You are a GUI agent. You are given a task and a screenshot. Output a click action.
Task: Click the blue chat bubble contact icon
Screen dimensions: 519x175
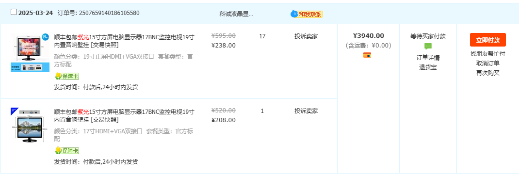coord(294,14)
